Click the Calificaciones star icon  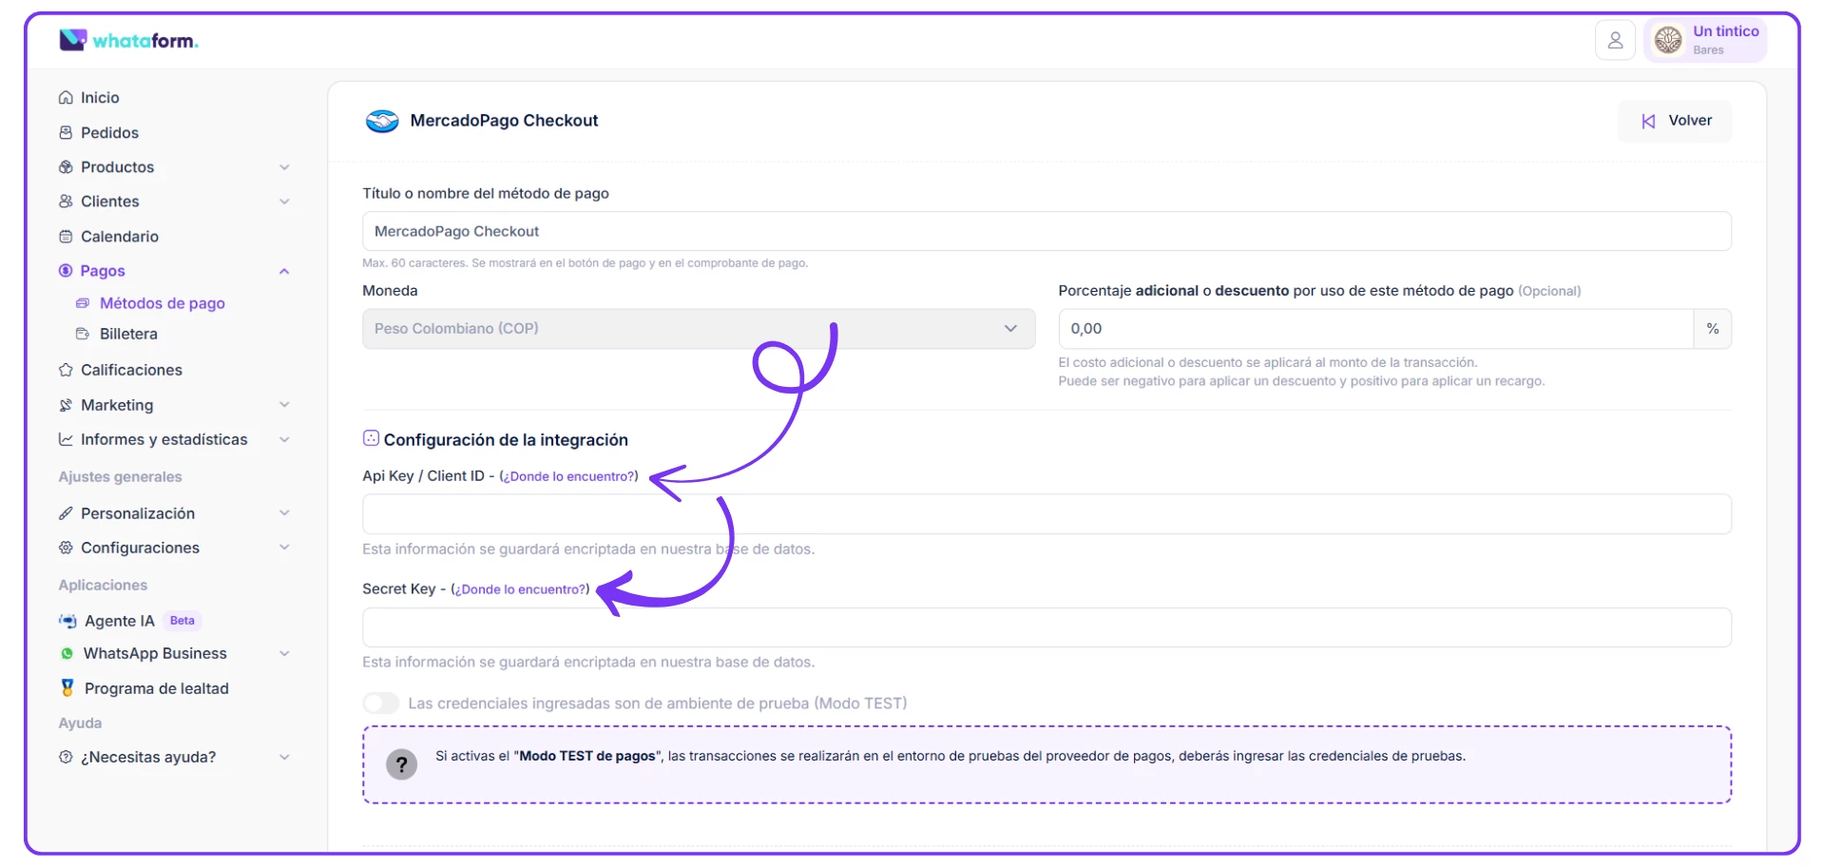tap(66, 370)
